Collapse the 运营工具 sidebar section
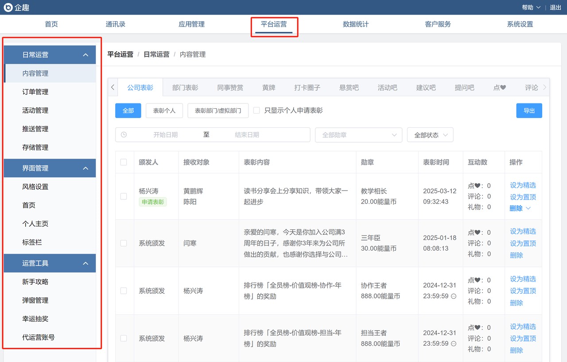This screenshot has height=362, width=567. point(86,263)
